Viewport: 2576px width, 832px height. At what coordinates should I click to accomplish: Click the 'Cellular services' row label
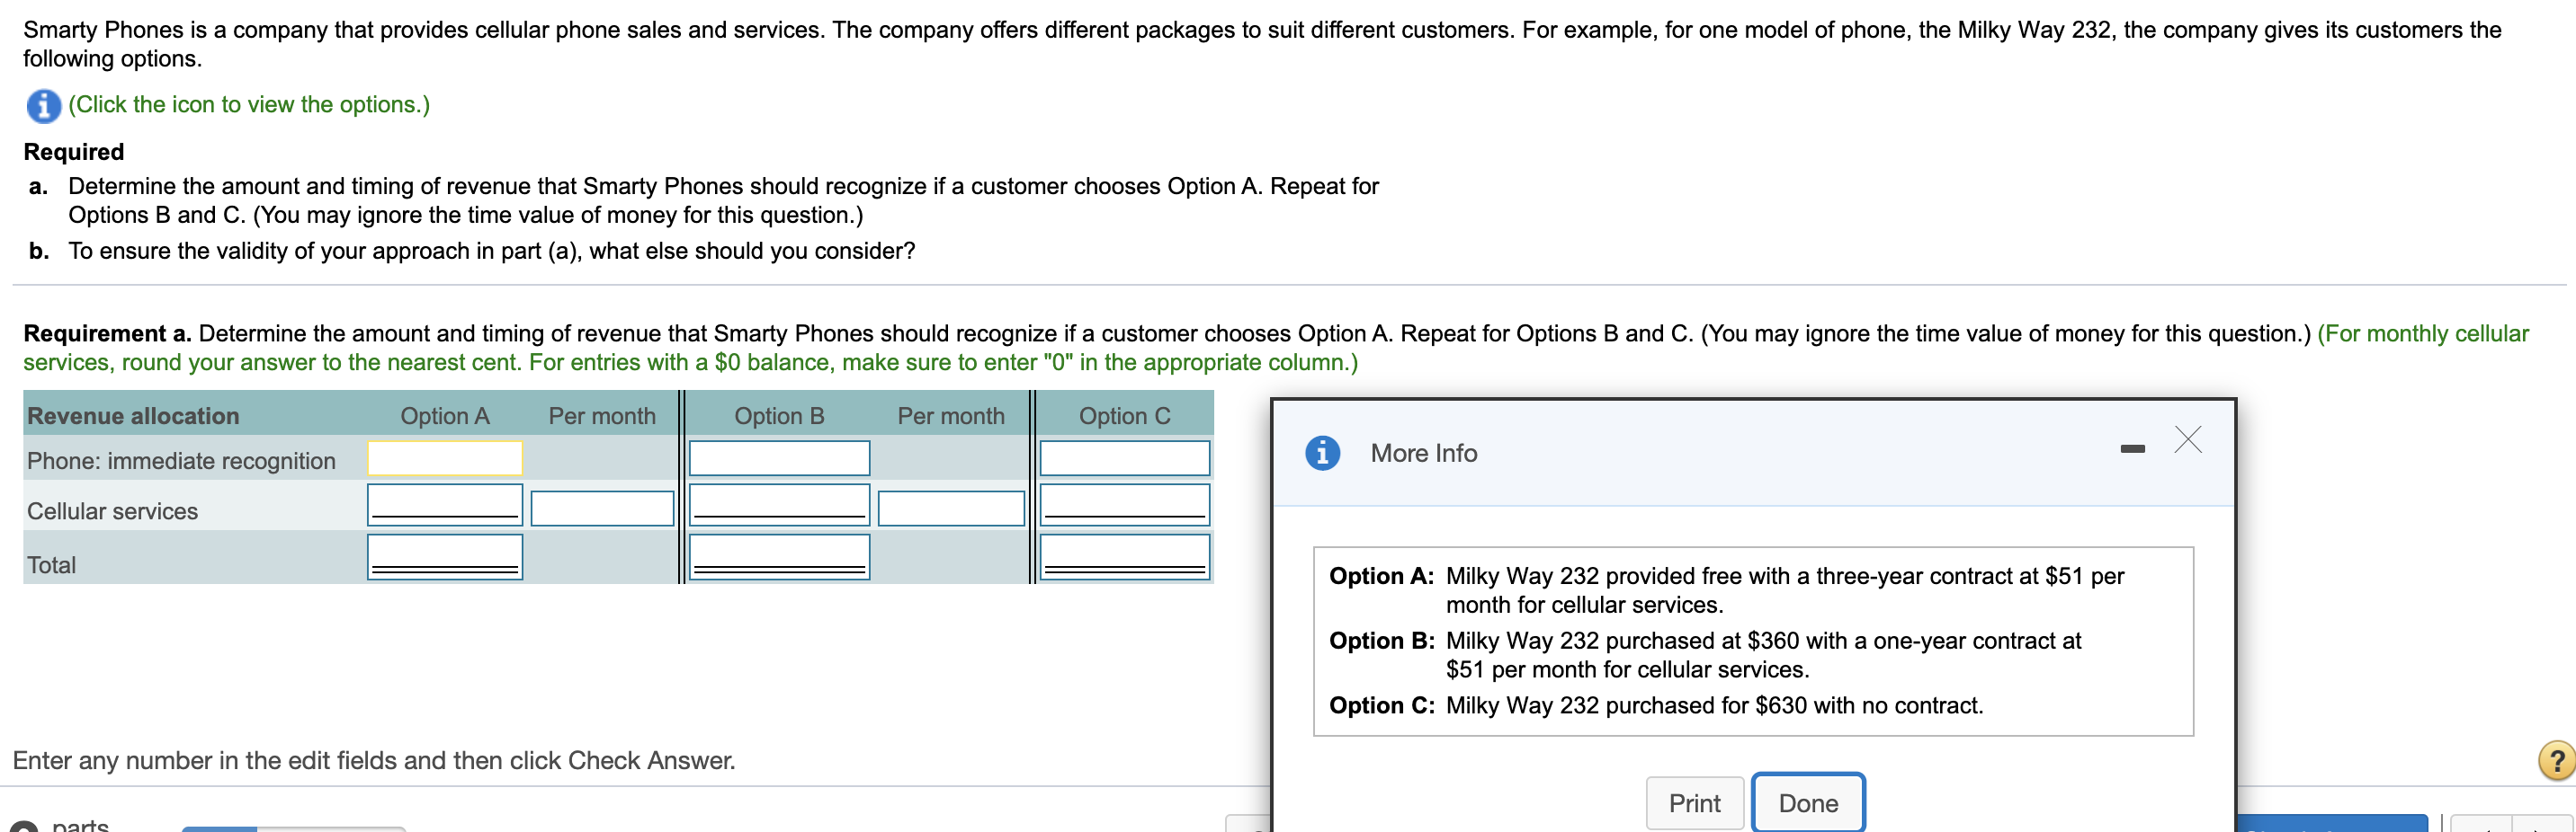click(x=112, y=511)
